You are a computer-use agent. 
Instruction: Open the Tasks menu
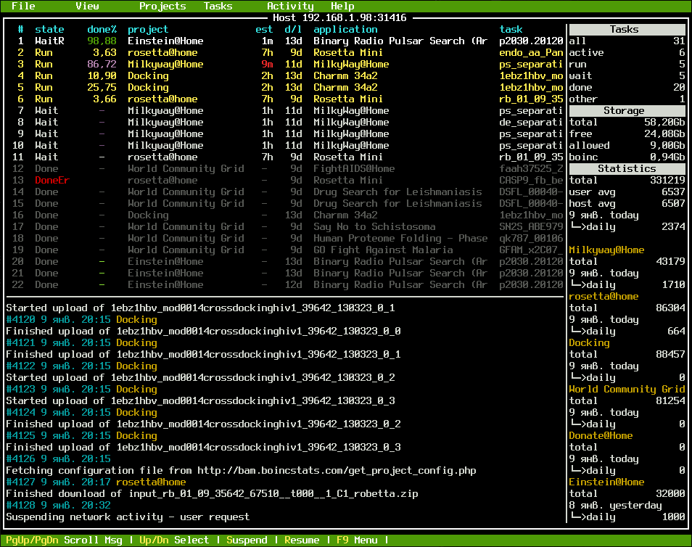coord(218,7)
